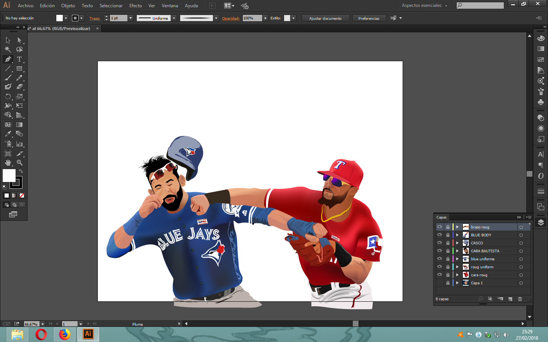The width and height of the screenshot is (548, 342).
Task: Pick the Eyedropper tool
Action: click(x=8, y=134)
